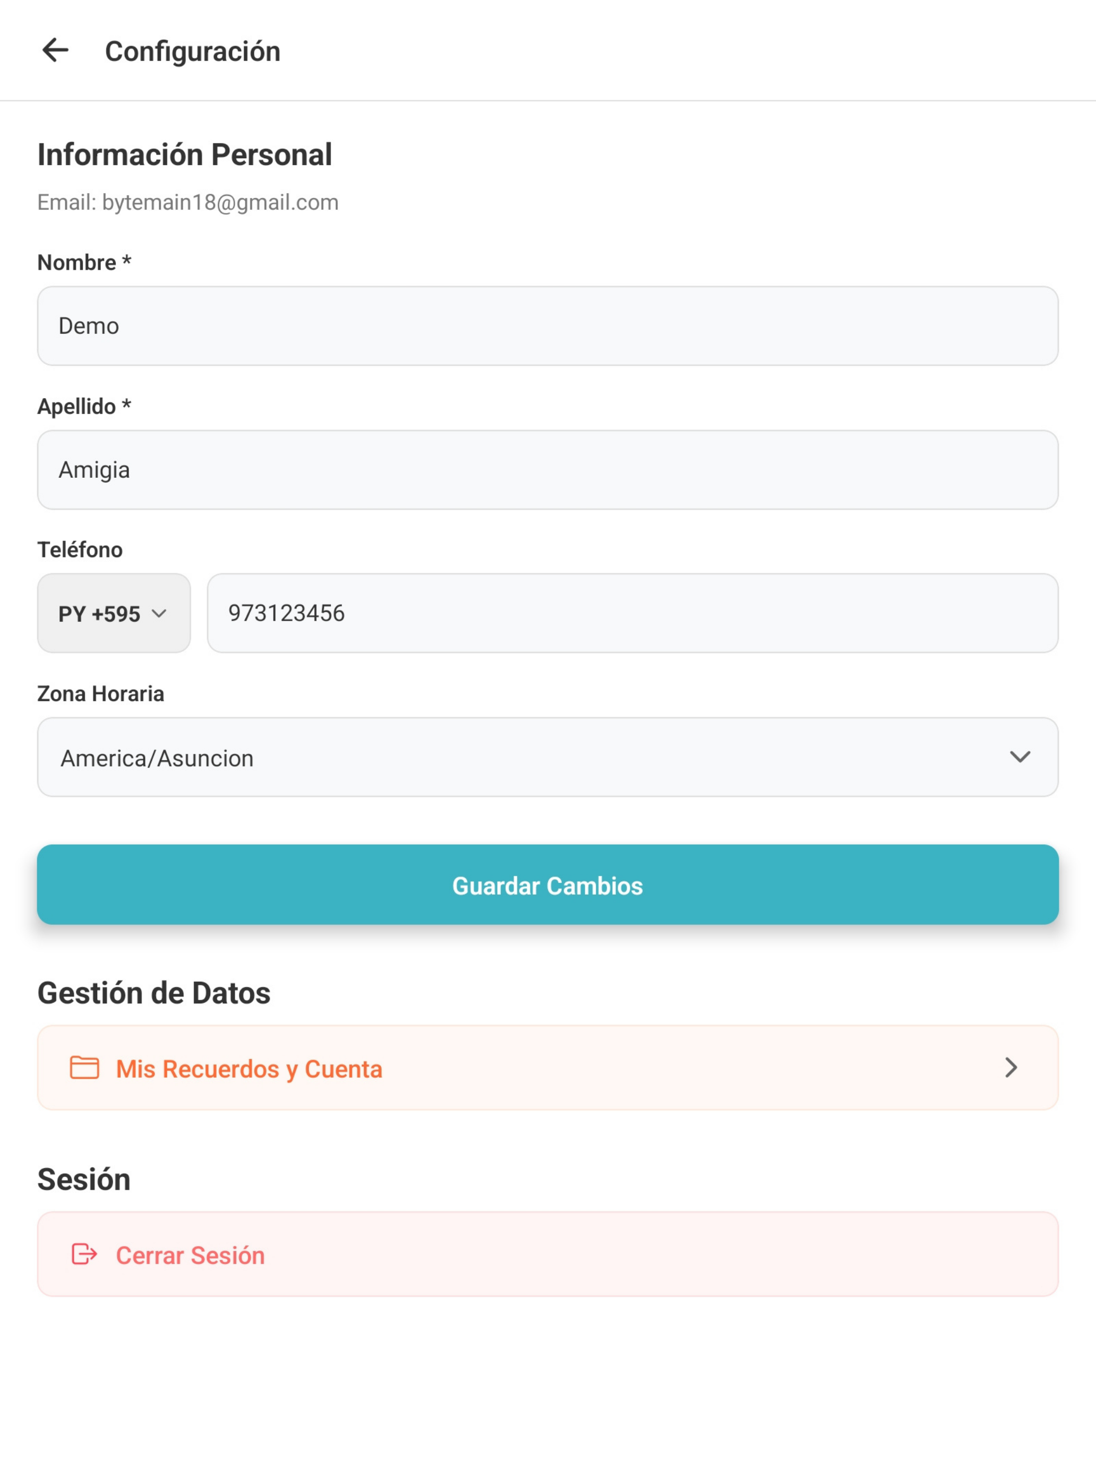Tap the right chevron in Mis Recuerdos row

(x=1012, y=1068)
